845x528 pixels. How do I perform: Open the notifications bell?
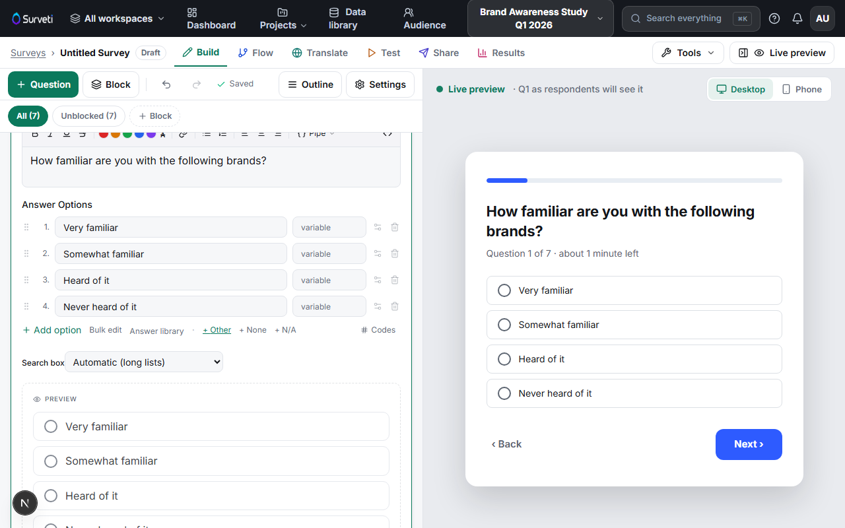pos(797,18)
